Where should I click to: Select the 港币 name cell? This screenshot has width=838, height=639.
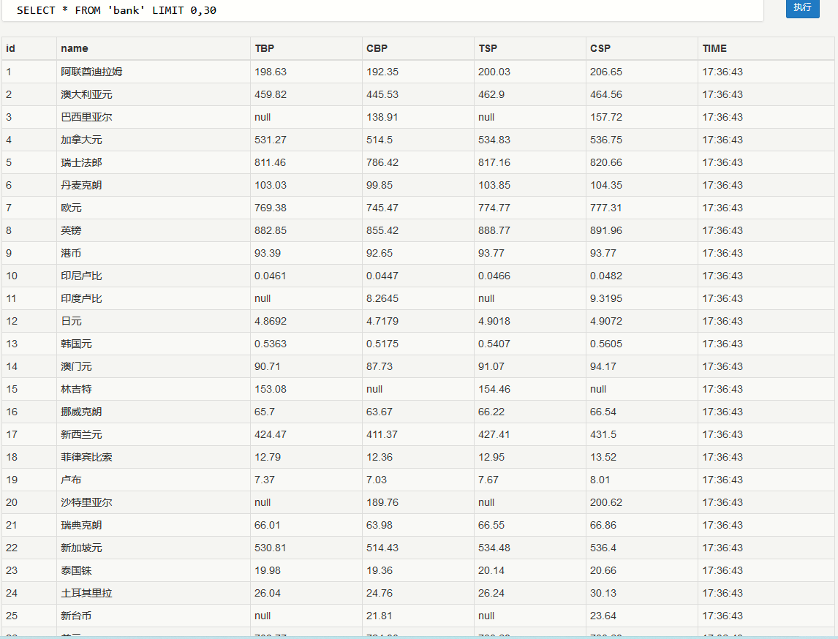(x=71, y=253)
